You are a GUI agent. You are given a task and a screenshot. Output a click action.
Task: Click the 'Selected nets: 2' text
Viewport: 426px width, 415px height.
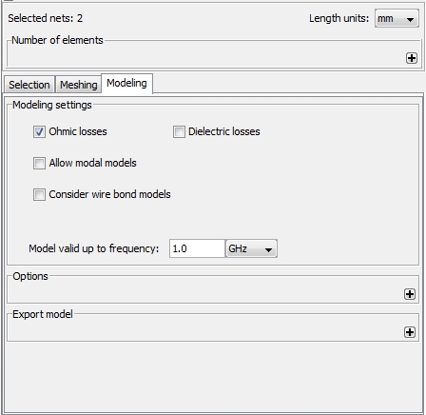[46, 18]
